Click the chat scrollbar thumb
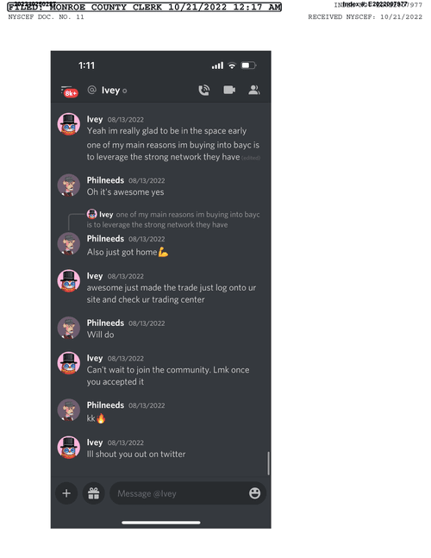The width and height of the screenshot is (431, 558). (268, 463)
